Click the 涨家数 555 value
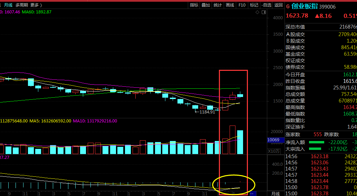This screenshot has height=196, width=357. 318,134
